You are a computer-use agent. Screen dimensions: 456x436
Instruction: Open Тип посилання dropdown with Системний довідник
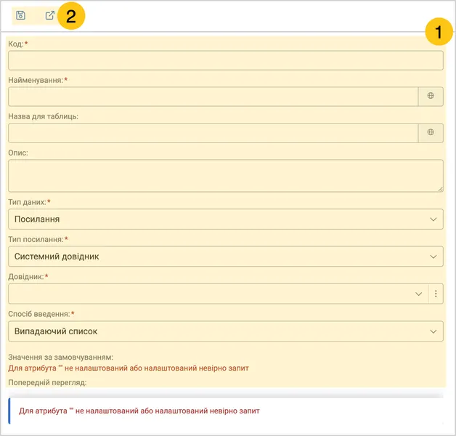click(x=226, y=256)
